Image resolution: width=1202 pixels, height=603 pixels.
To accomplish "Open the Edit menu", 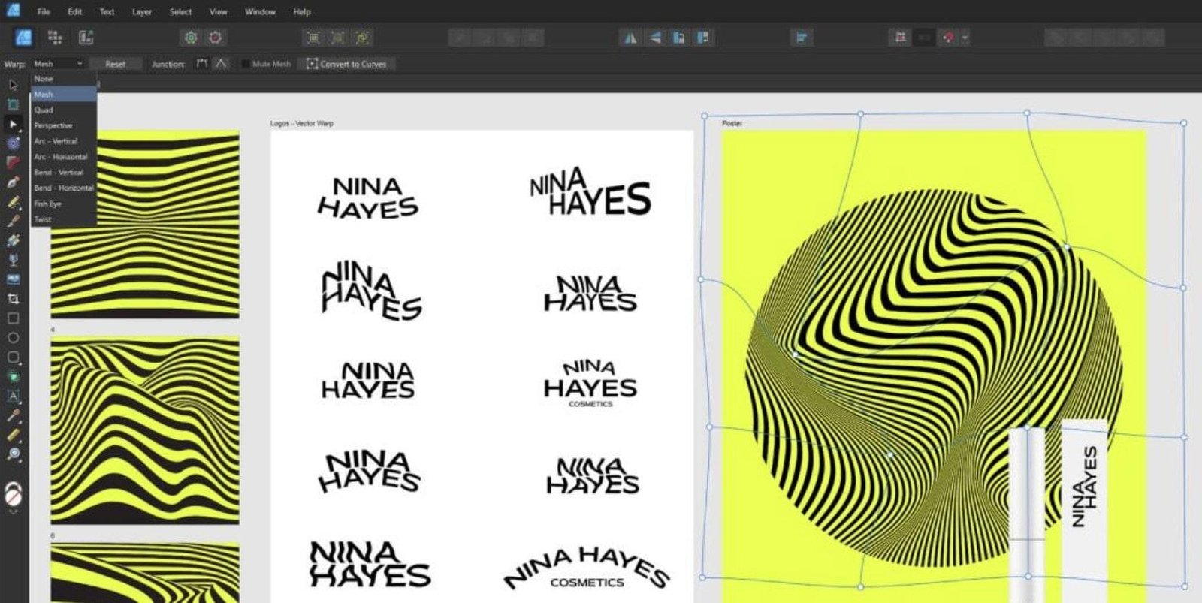I will click(x=75, y=12).
